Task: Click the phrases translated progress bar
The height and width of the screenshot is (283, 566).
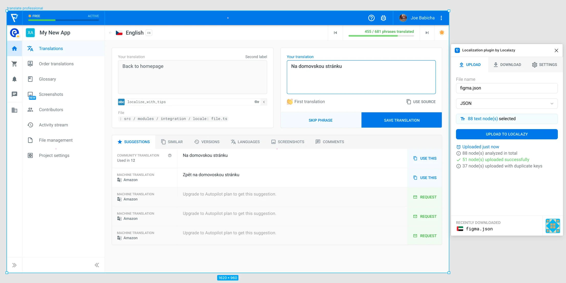Action: tap(381, 36)
